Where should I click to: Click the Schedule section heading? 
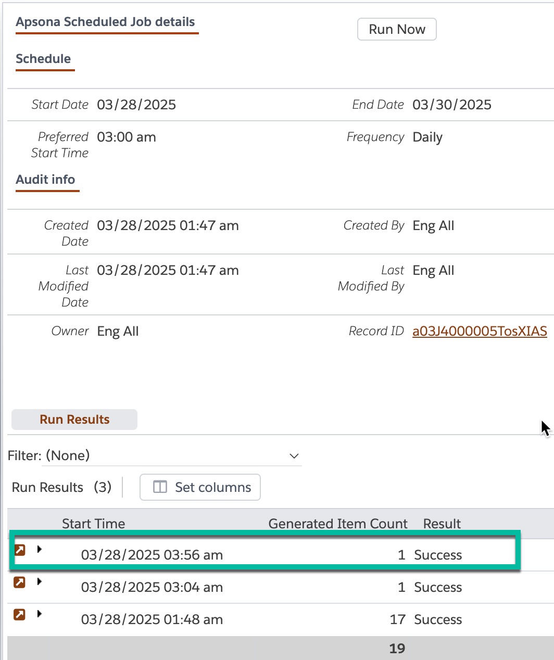click(43, 59)
